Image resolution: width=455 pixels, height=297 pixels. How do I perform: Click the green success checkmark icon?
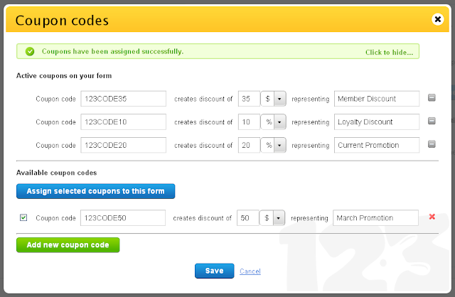pos(30,52)
